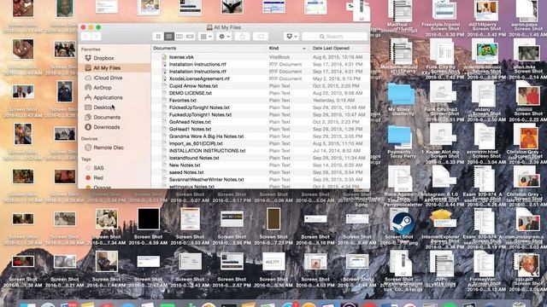Open the item arrangement dropdown
Image resolution: width=547 pixels, height=307 pixels.
pyautogui.click(x=206, y=36)
